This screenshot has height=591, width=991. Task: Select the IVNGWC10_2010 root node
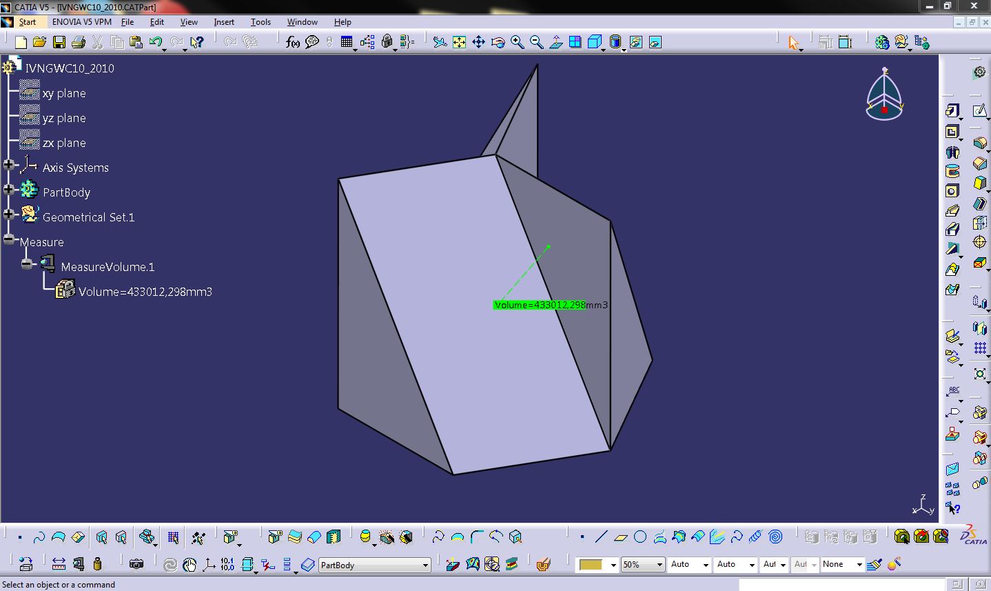coord(70,68)
